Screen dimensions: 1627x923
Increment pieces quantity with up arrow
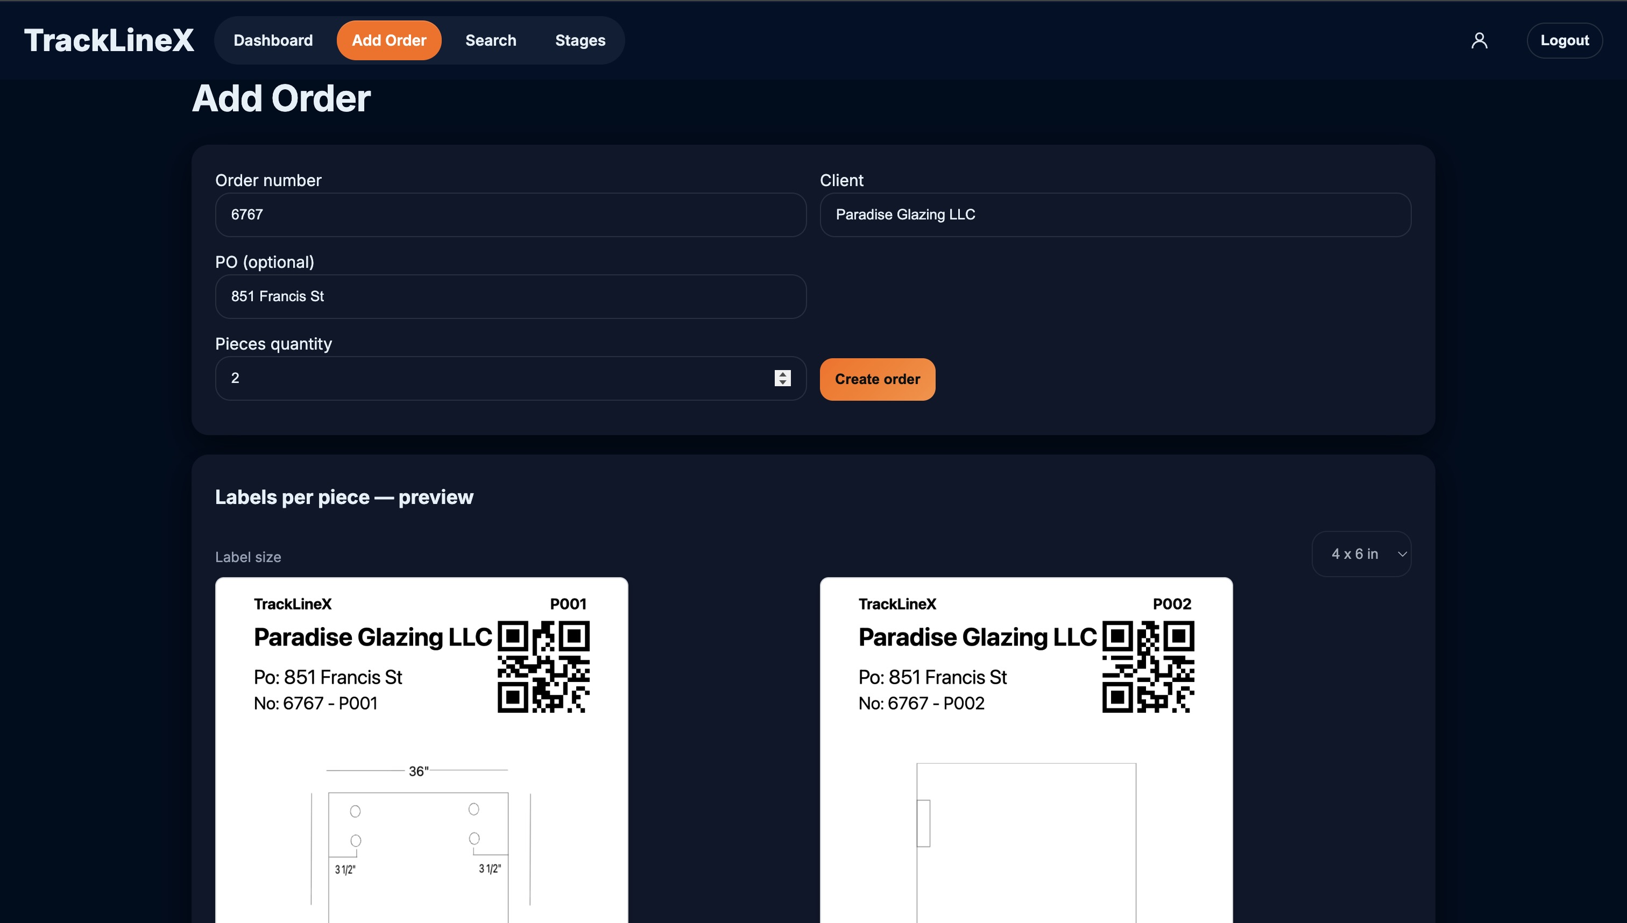[x=782, y=374]
